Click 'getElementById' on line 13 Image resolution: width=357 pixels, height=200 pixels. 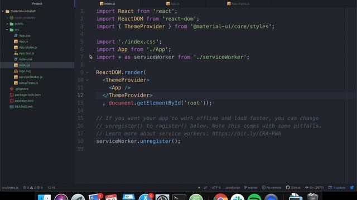pos(158,103)
